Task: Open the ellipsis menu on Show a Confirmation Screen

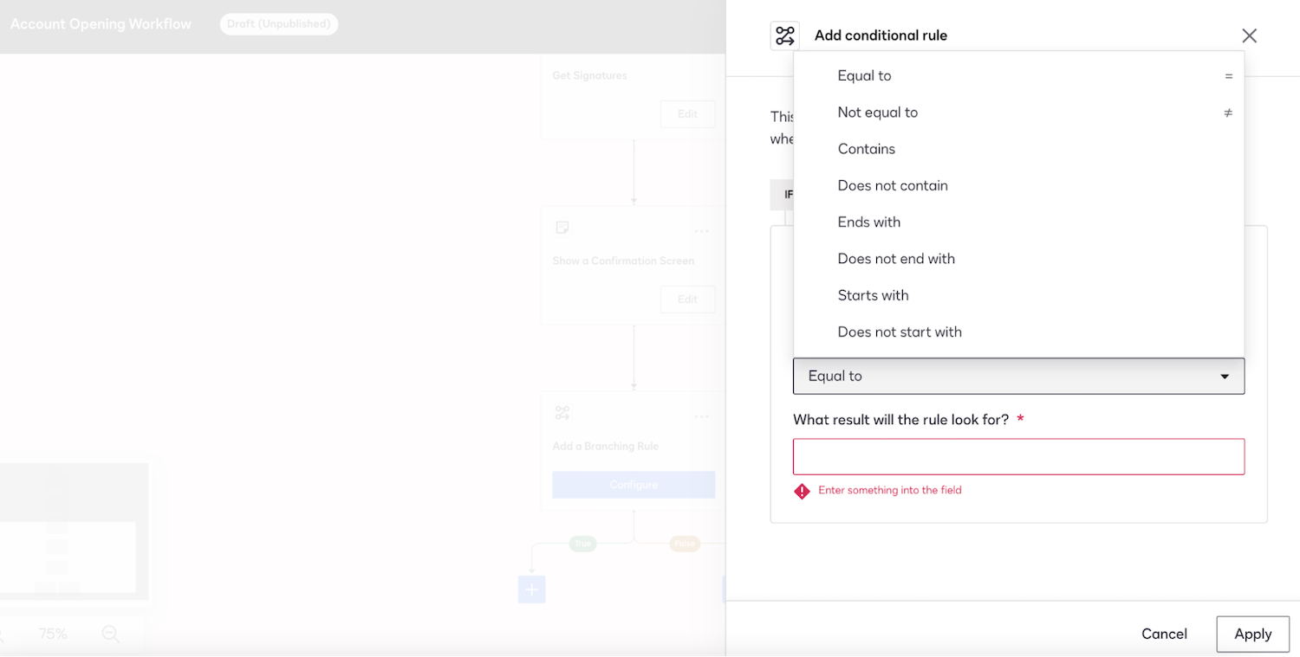Action: pyautogui.click(x=702, y=231)
